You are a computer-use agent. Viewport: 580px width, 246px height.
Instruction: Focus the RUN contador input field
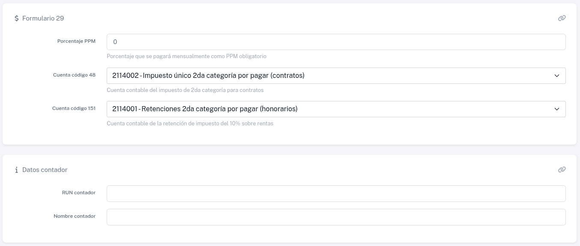(336, 193)
